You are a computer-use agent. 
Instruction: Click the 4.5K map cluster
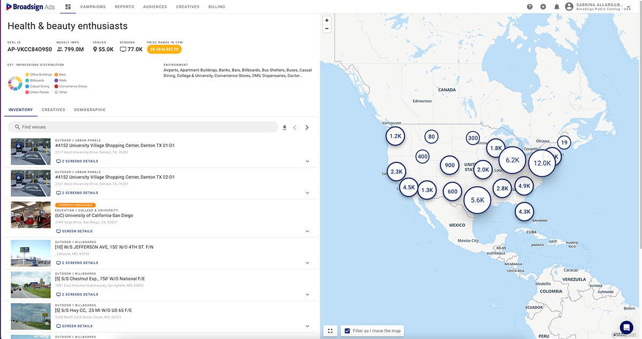[x=409, y=187]
